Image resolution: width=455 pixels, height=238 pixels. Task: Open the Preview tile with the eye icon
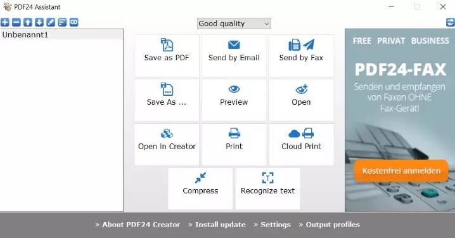pyautogui.click(x=234, y=100)
